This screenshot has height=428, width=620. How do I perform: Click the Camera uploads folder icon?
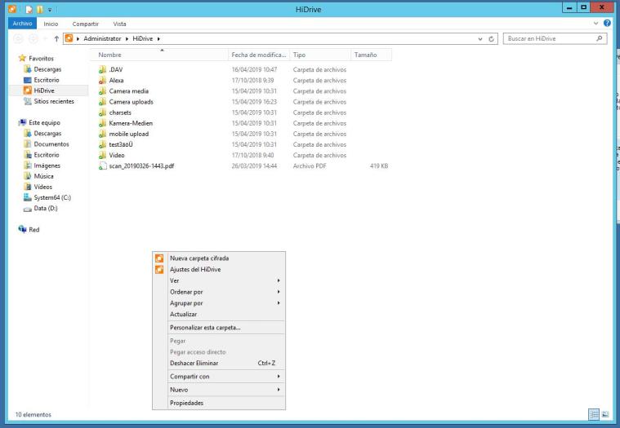[102, 102]
